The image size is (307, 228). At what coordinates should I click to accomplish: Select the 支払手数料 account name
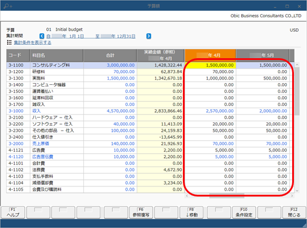43,176
